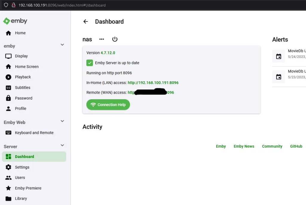
Task: Open the Remote WAN access URL
Action: click(x=151, y=92)
